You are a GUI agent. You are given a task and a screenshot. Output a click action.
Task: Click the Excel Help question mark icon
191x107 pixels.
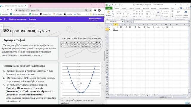[x=181, y=8]
